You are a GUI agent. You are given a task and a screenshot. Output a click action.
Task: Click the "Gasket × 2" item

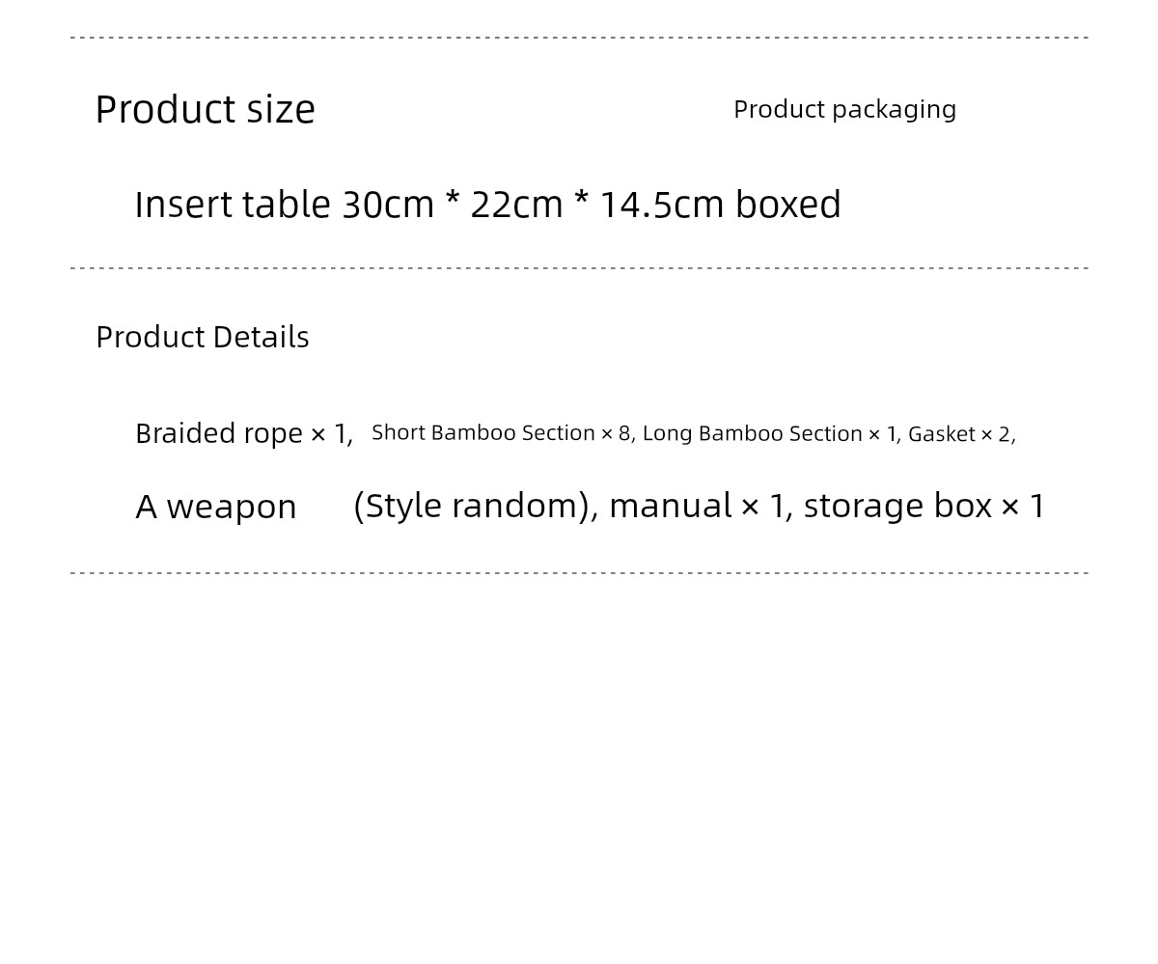[x=959, y=435]
